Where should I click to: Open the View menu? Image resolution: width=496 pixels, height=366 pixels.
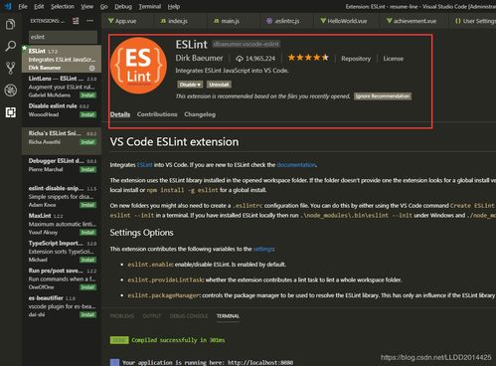click(x=87, y=6)
